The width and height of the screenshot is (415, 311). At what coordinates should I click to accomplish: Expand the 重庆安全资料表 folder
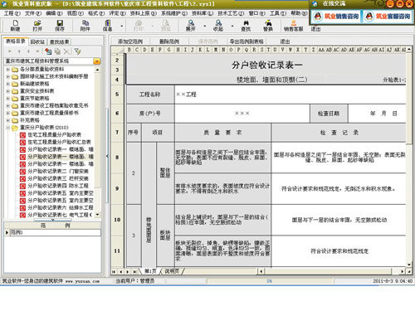point(8,91)
